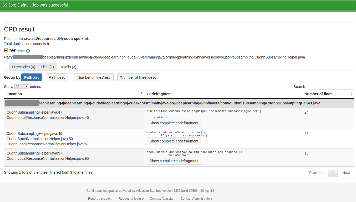Switch to the Directories (0) tab
Viewport: 356px width, 202px height.
pos(23,67)
